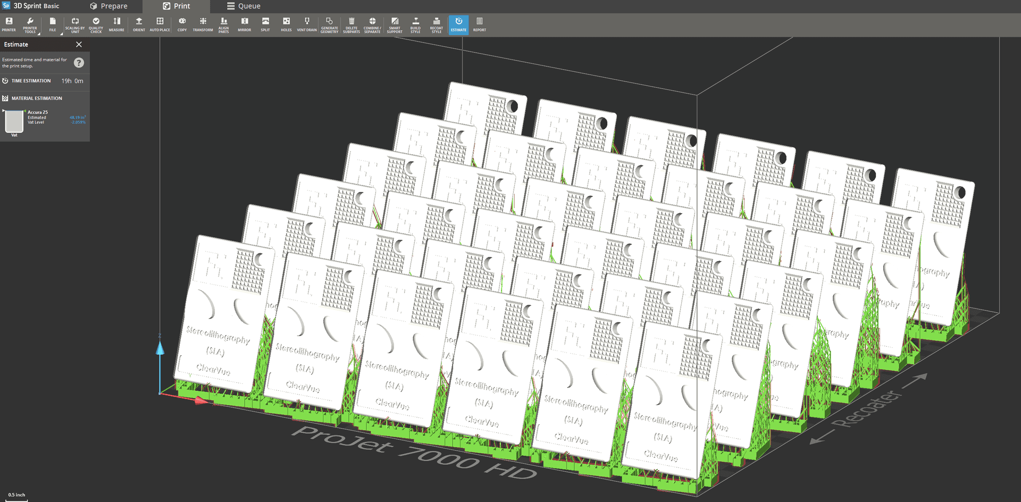Switch to the Prepare tab
1021x502 pixels.
109,6
